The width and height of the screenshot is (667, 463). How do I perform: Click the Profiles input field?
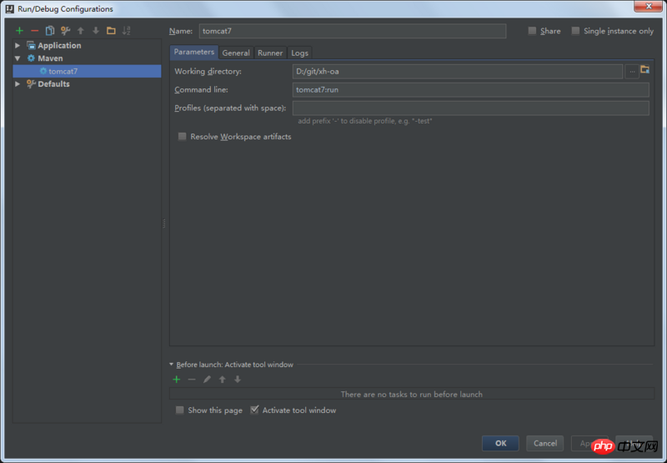tap(471, 108)
